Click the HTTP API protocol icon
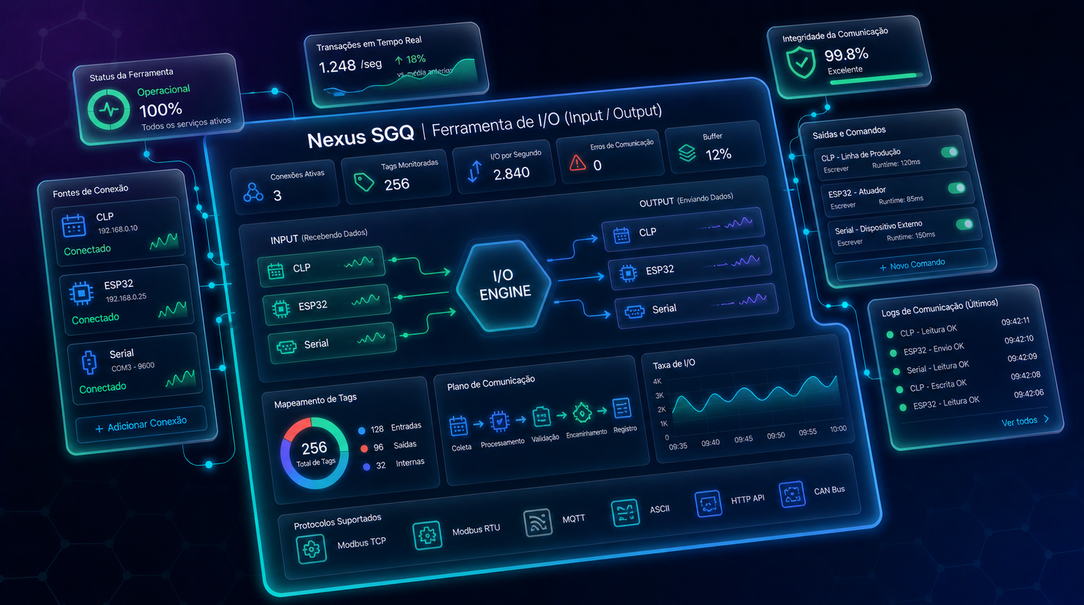This screenshot has width=1084, height=605. click(708, 503)
